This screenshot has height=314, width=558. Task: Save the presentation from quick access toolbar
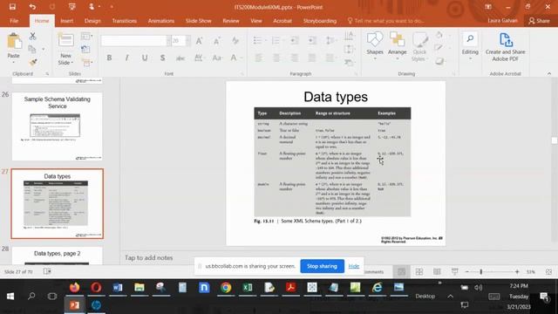click(12, 7)
